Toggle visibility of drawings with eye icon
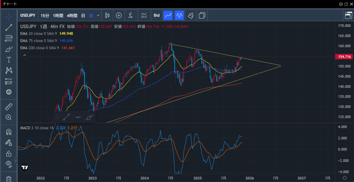The height and width of the screenshot is (182, 354). 9,164
